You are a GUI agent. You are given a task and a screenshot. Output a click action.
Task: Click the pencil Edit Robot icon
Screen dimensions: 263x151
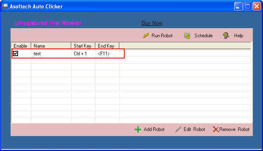(x=178, y=129)
